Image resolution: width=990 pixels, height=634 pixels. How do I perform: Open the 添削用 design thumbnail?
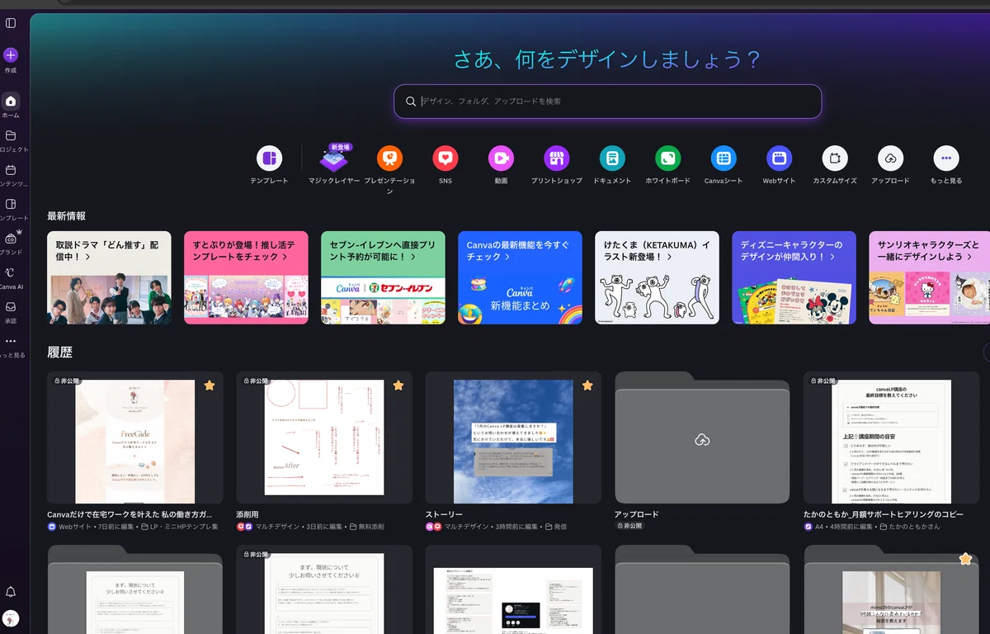coord(324,438)
